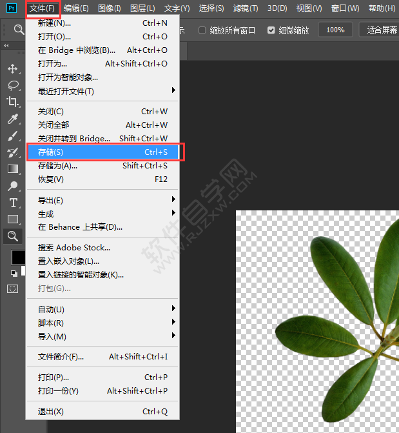Image resolution: width=399 pixels, height=433 pixels.
Task: Open the 编辑(E) menu
Action: (x=76, y=8)
